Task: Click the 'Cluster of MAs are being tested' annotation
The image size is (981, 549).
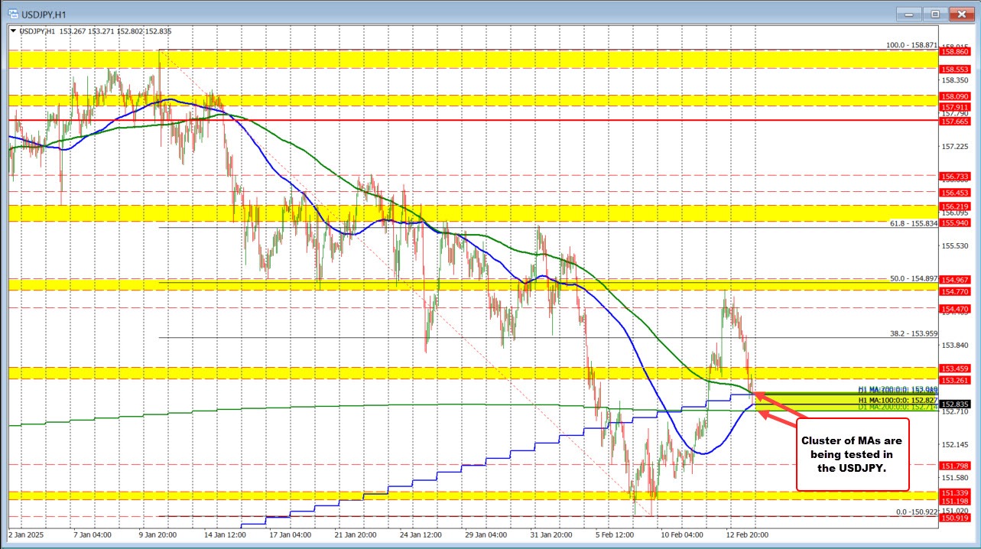Action: tap(851, 455)
